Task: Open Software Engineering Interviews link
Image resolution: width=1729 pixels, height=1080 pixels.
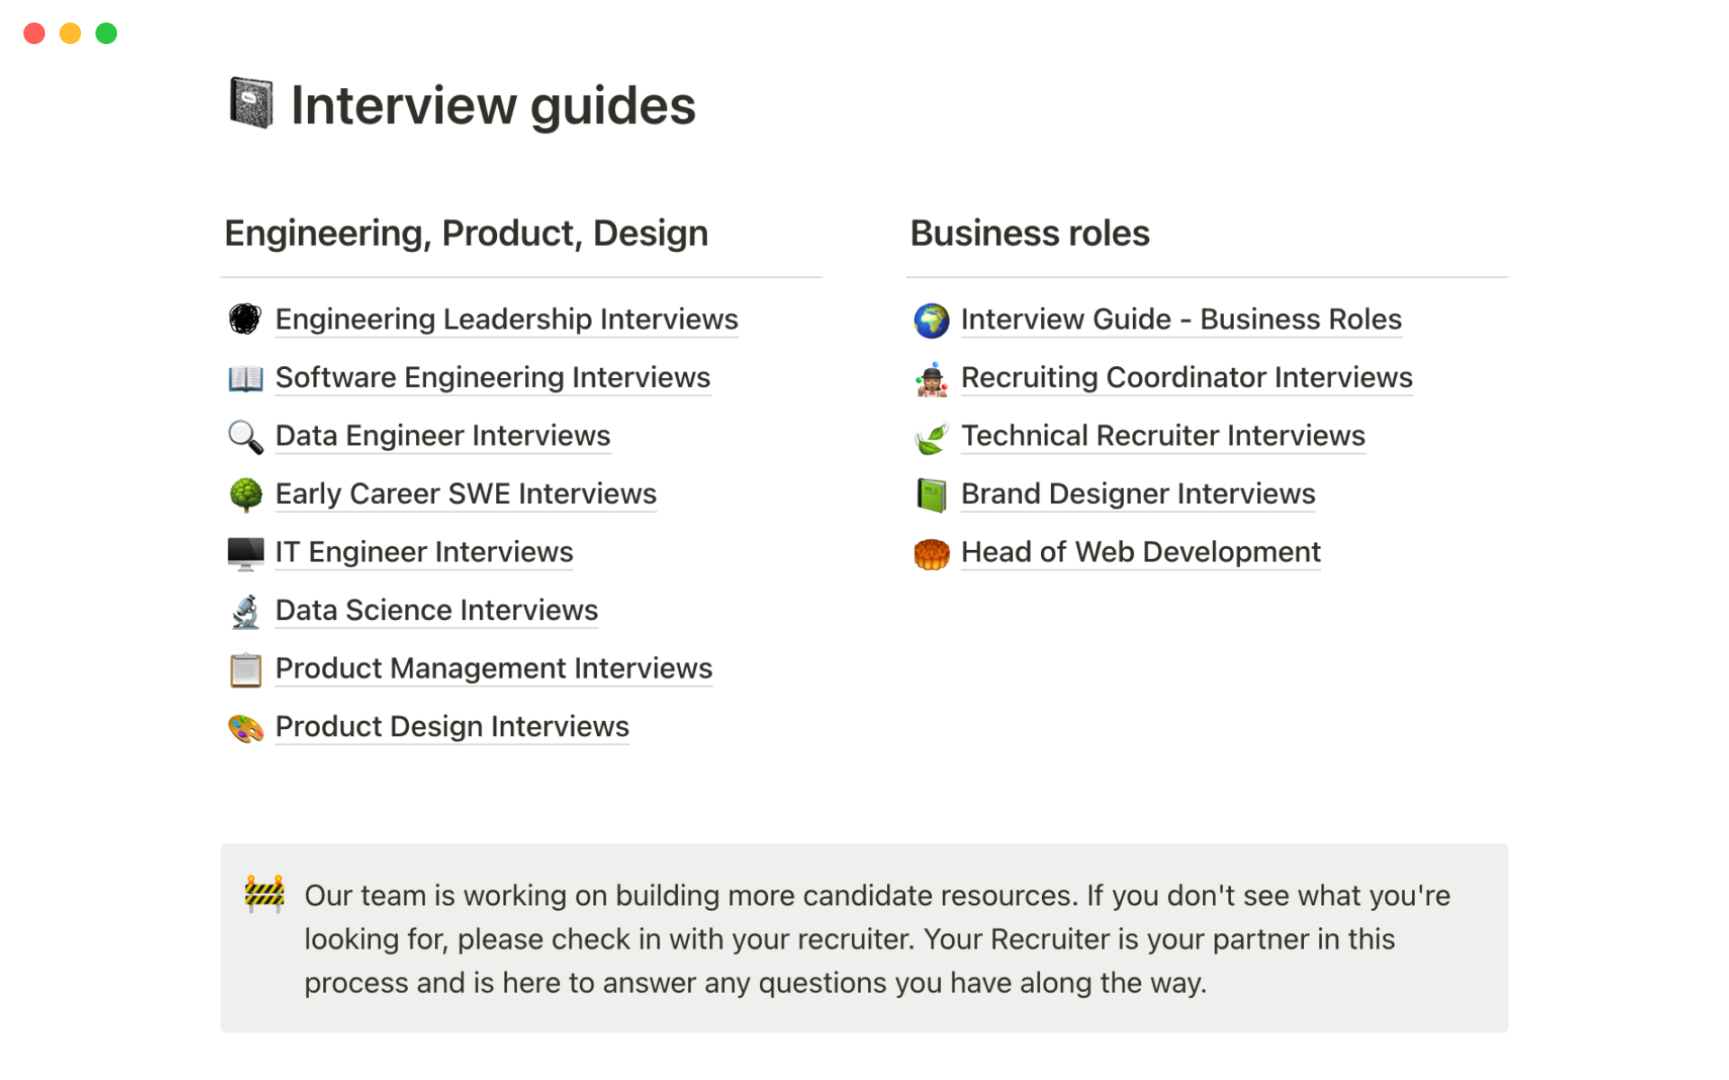Action: pyautogui.click(x=493, y=378)
